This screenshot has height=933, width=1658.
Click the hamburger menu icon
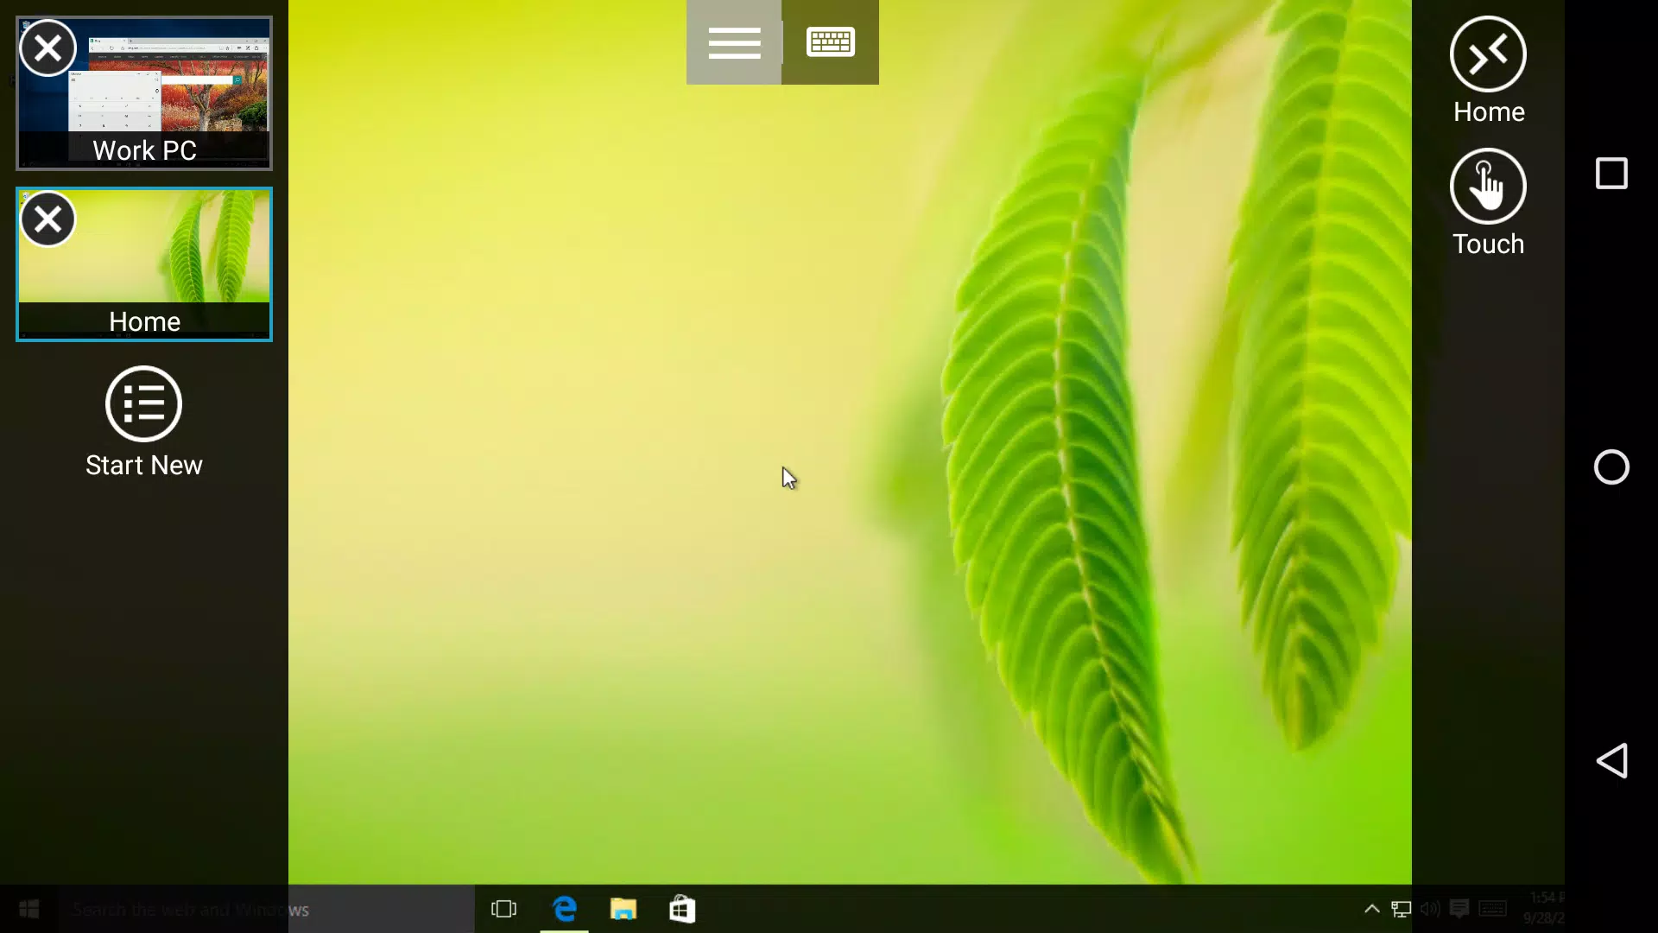(x=735, y=42)
